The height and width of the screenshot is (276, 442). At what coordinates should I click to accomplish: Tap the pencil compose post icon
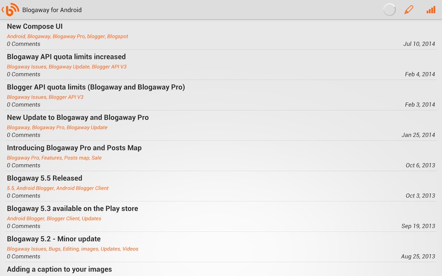click(409, 10)
